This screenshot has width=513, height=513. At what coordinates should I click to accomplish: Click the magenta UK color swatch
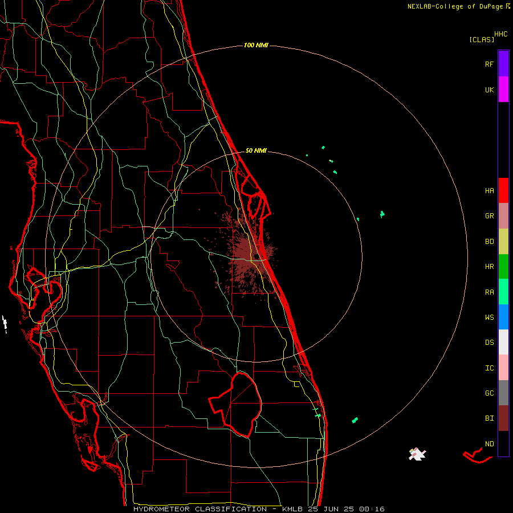pos(503,89)
